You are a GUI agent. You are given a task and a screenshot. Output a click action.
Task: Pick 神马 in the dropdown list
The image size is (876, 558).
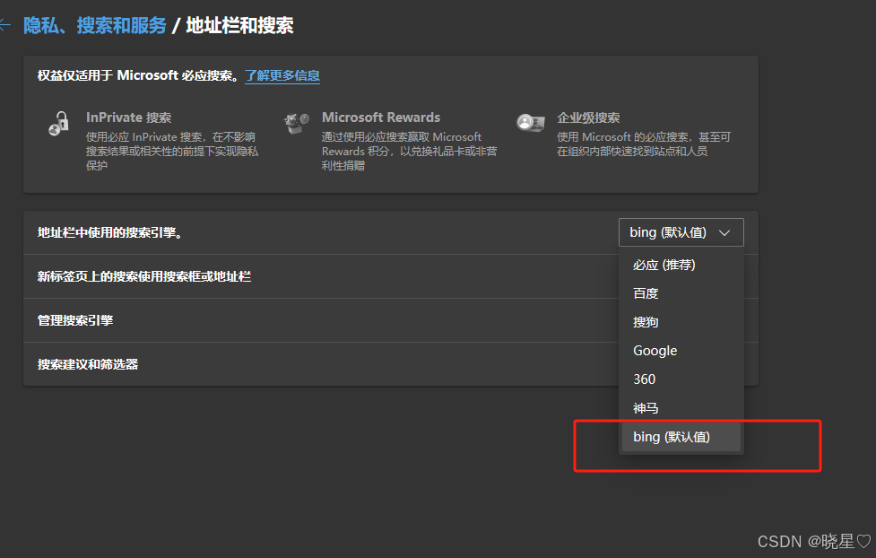click(681, 408)
